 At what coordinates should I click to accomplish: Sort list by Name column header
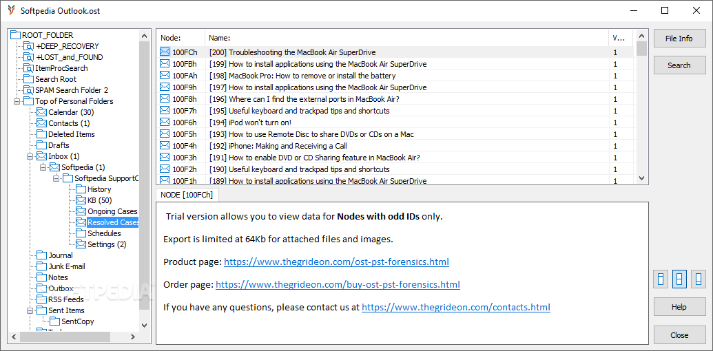407,38
